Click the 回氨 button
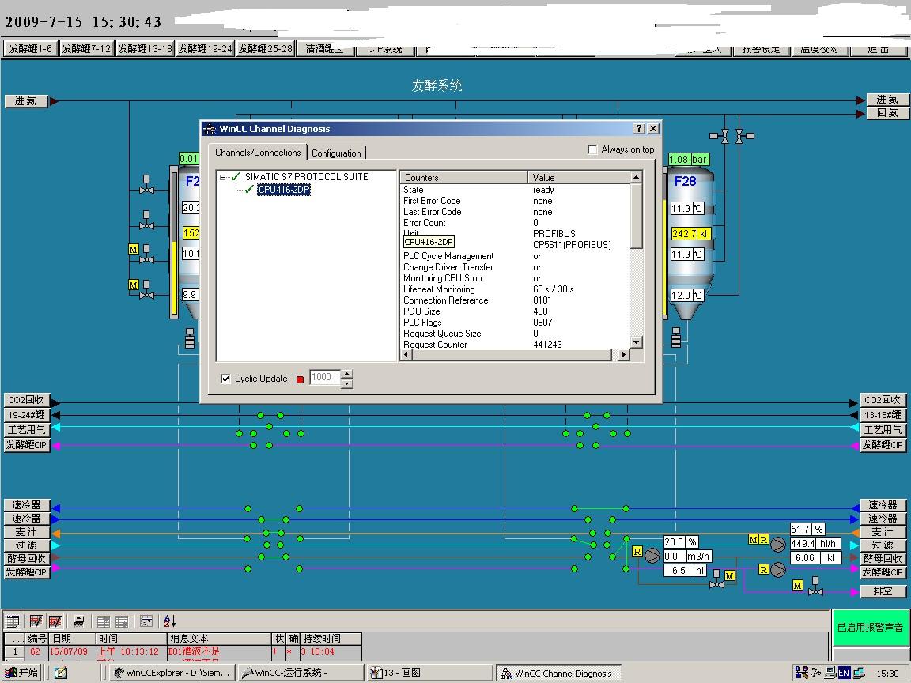The image size is (911, 683). point(887,113)
